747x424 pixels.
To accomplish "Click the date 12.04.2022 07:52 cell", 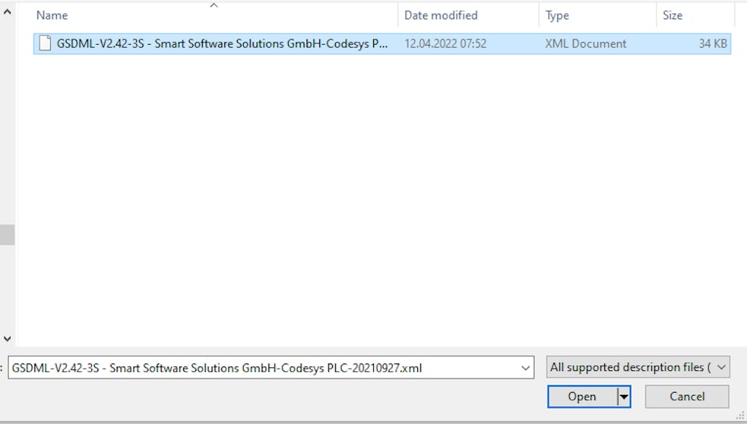I will tap(446, 44).
